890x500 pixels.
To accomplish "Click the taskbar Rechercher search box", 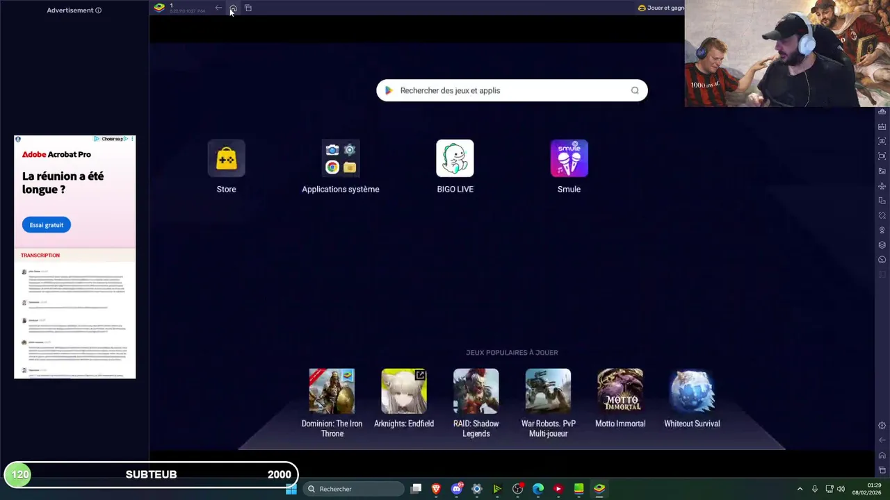I will [354, 489].
